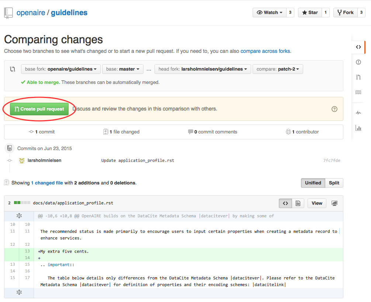
Task: Click the docs/data/application_profile.rst file path
Action: coord(73,203)
